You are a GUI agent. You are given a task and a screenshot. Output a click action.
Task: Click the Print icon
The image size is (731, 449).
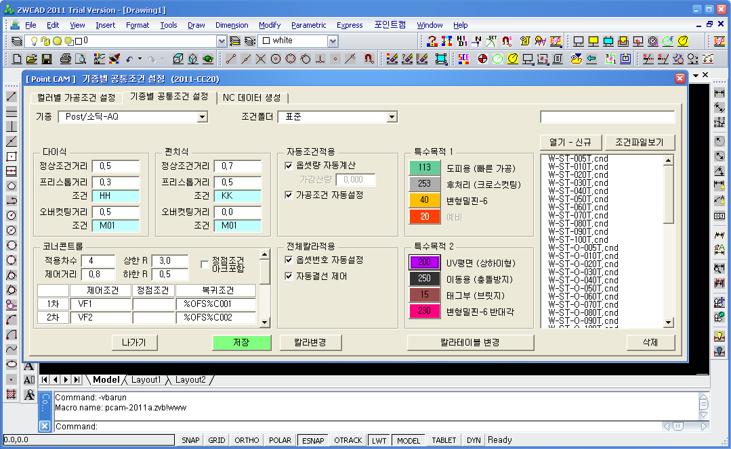[66, 59]
